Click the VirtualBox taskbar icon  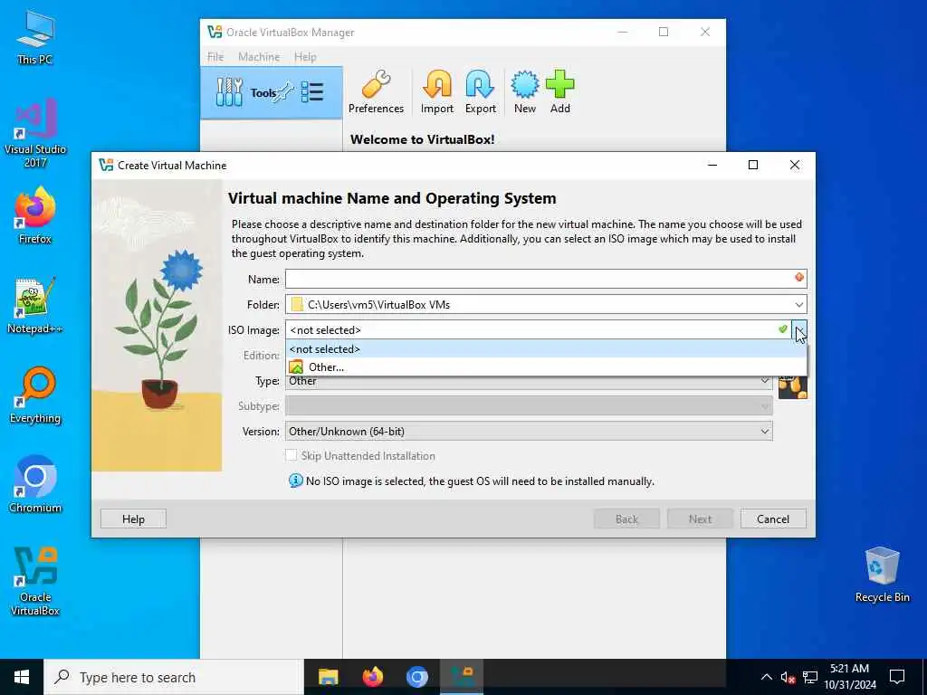point(461,677)
